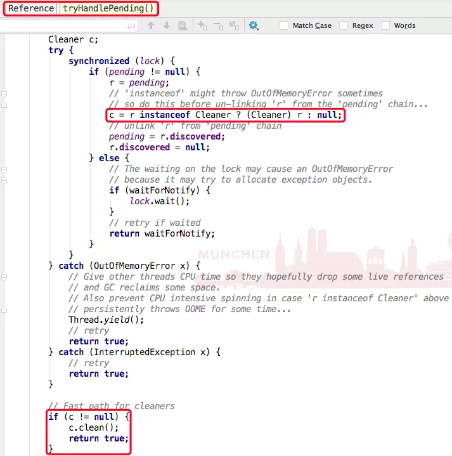Click "if (pending != null) {" line

pyautogui.click(x=145, y=72)
